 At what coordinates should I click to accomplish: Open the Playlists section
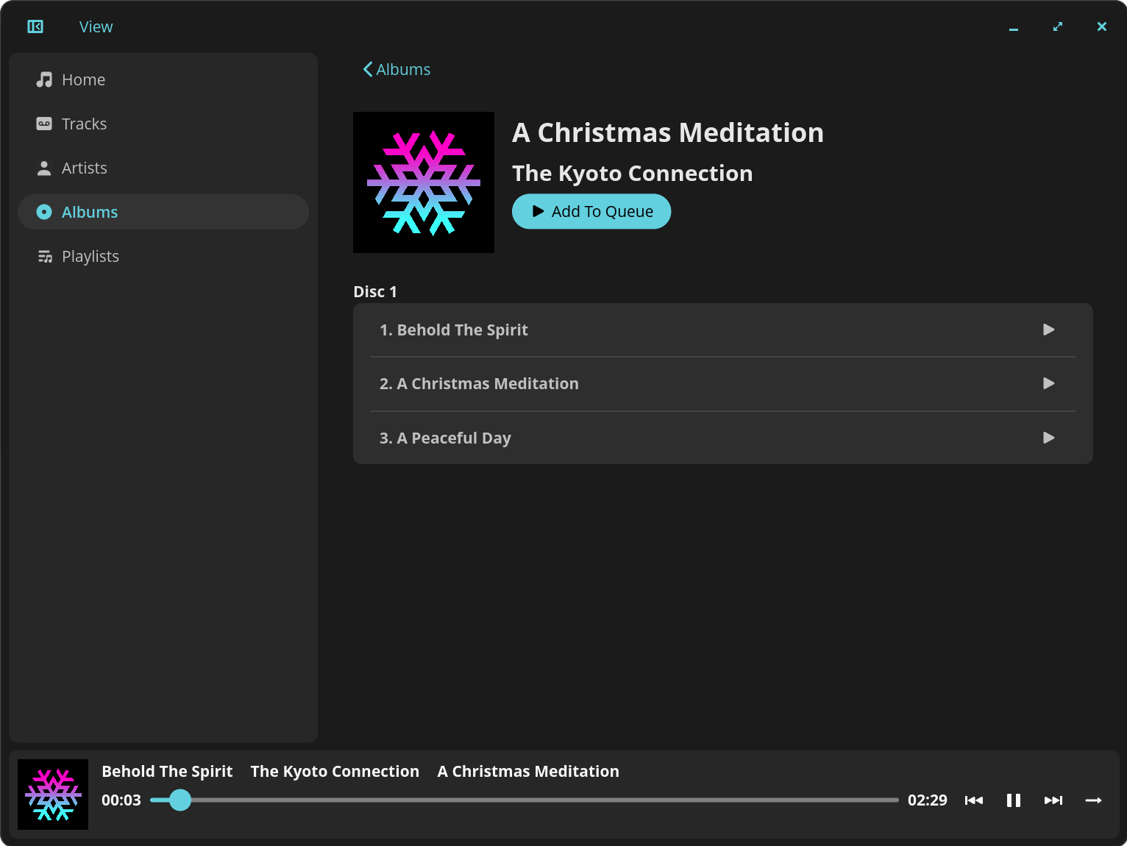click(x=90, y=256)
